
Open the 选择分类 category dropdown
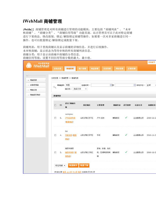tap(80, 89)
